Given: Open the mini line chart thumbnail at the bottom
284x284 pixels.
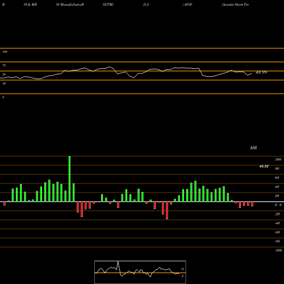Looking at the screenshot, I should tap(140, 272).
